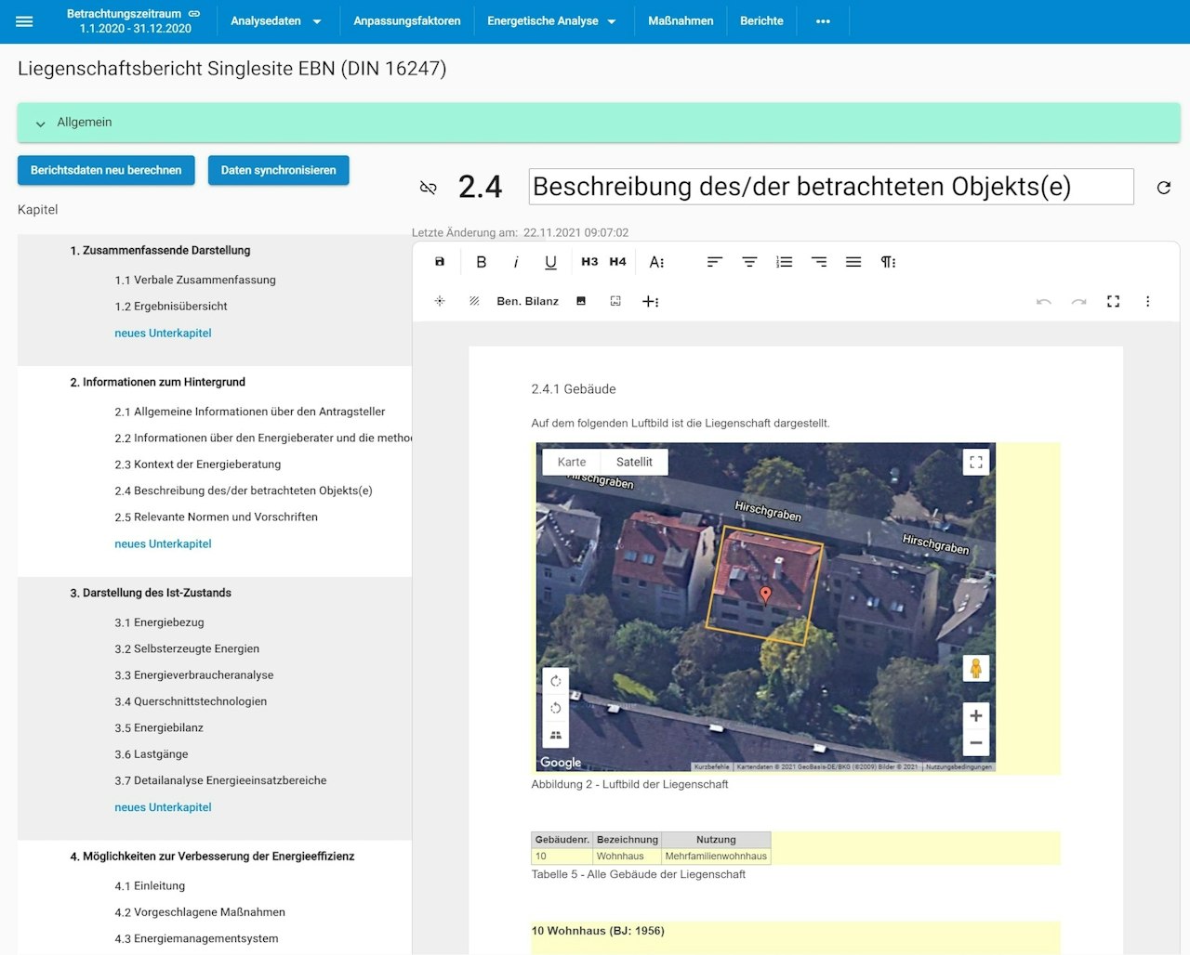Viewport: 1190px width, 955px height.
Task: Toggle italic formatting
Action: [516, 262]
